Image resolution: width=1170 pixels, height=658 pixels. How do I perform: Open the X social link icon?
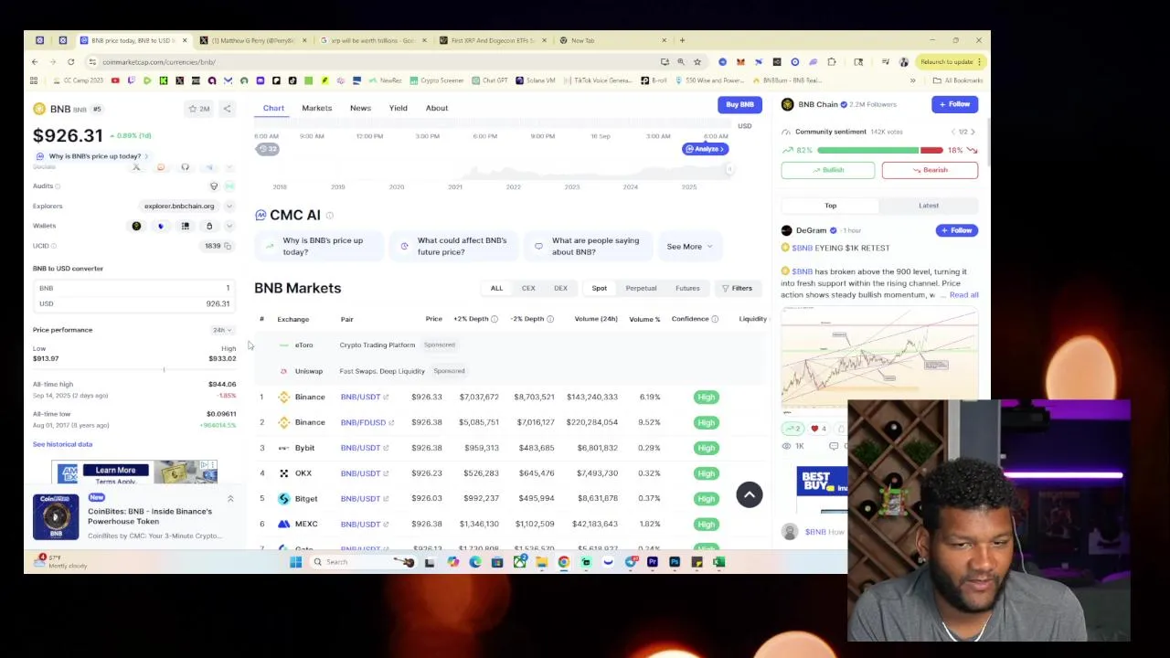pos(136,167)
